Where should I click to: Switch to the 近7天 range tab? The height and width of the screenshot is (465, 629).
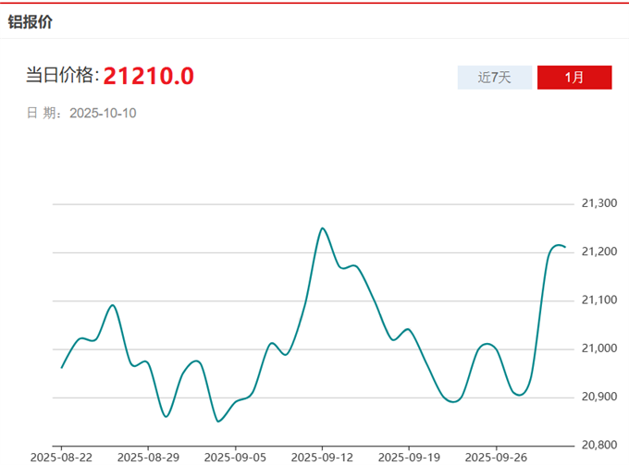(495, 78)
